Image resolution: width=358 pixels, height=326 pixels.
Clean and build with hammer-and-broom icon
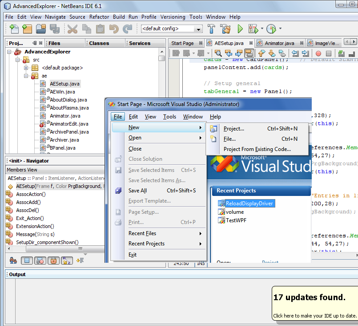coord(225,29)
